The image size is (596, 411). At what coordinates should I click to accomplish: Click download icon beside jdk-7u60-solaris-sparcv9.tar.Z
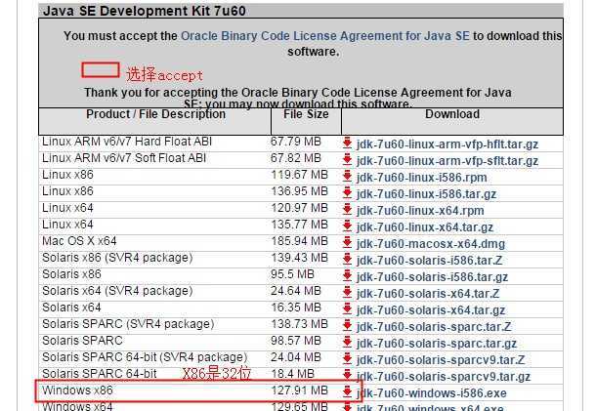tap(347, 359)
